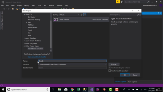Switch template view to small icons
Viewport: 163px width, 92px height.
click(81, 15)
